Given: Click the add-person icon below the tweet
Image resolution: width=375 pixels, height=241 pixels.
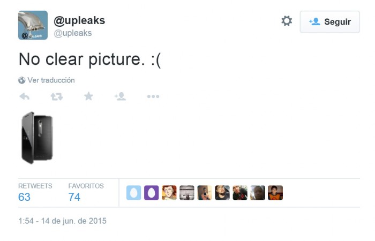Looking at the screenshot, I should coord(120,96).
